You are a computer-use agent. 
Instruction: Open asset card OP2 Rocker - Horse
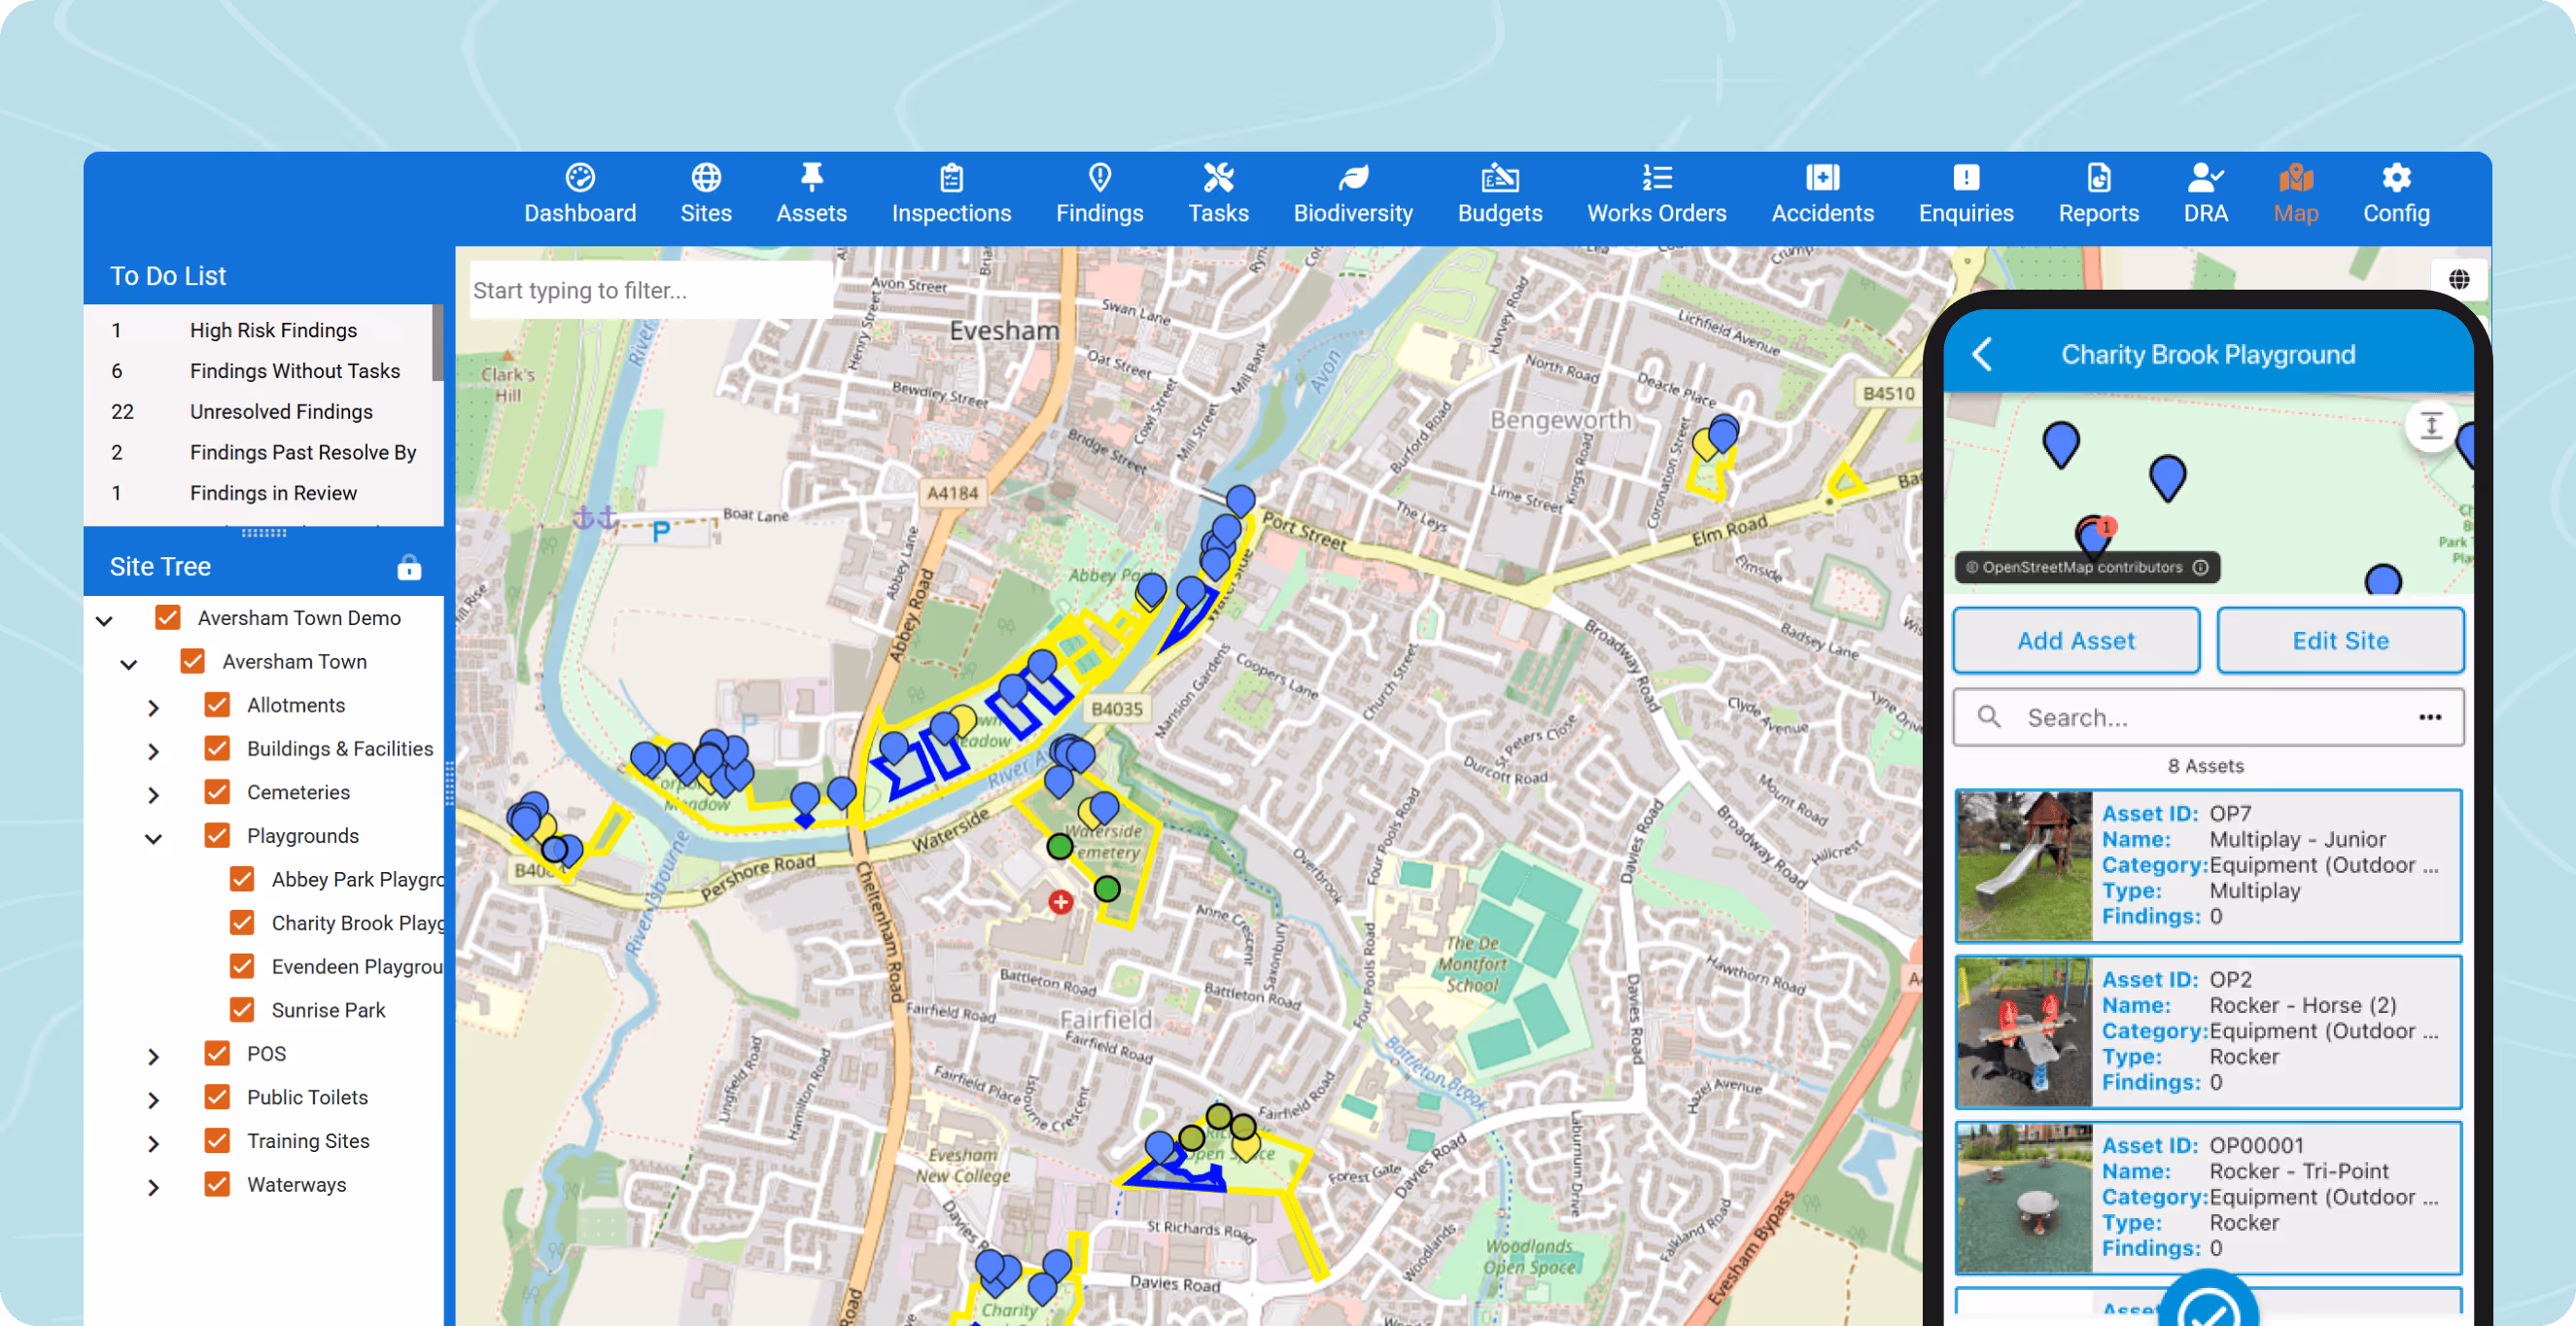2208,1032
